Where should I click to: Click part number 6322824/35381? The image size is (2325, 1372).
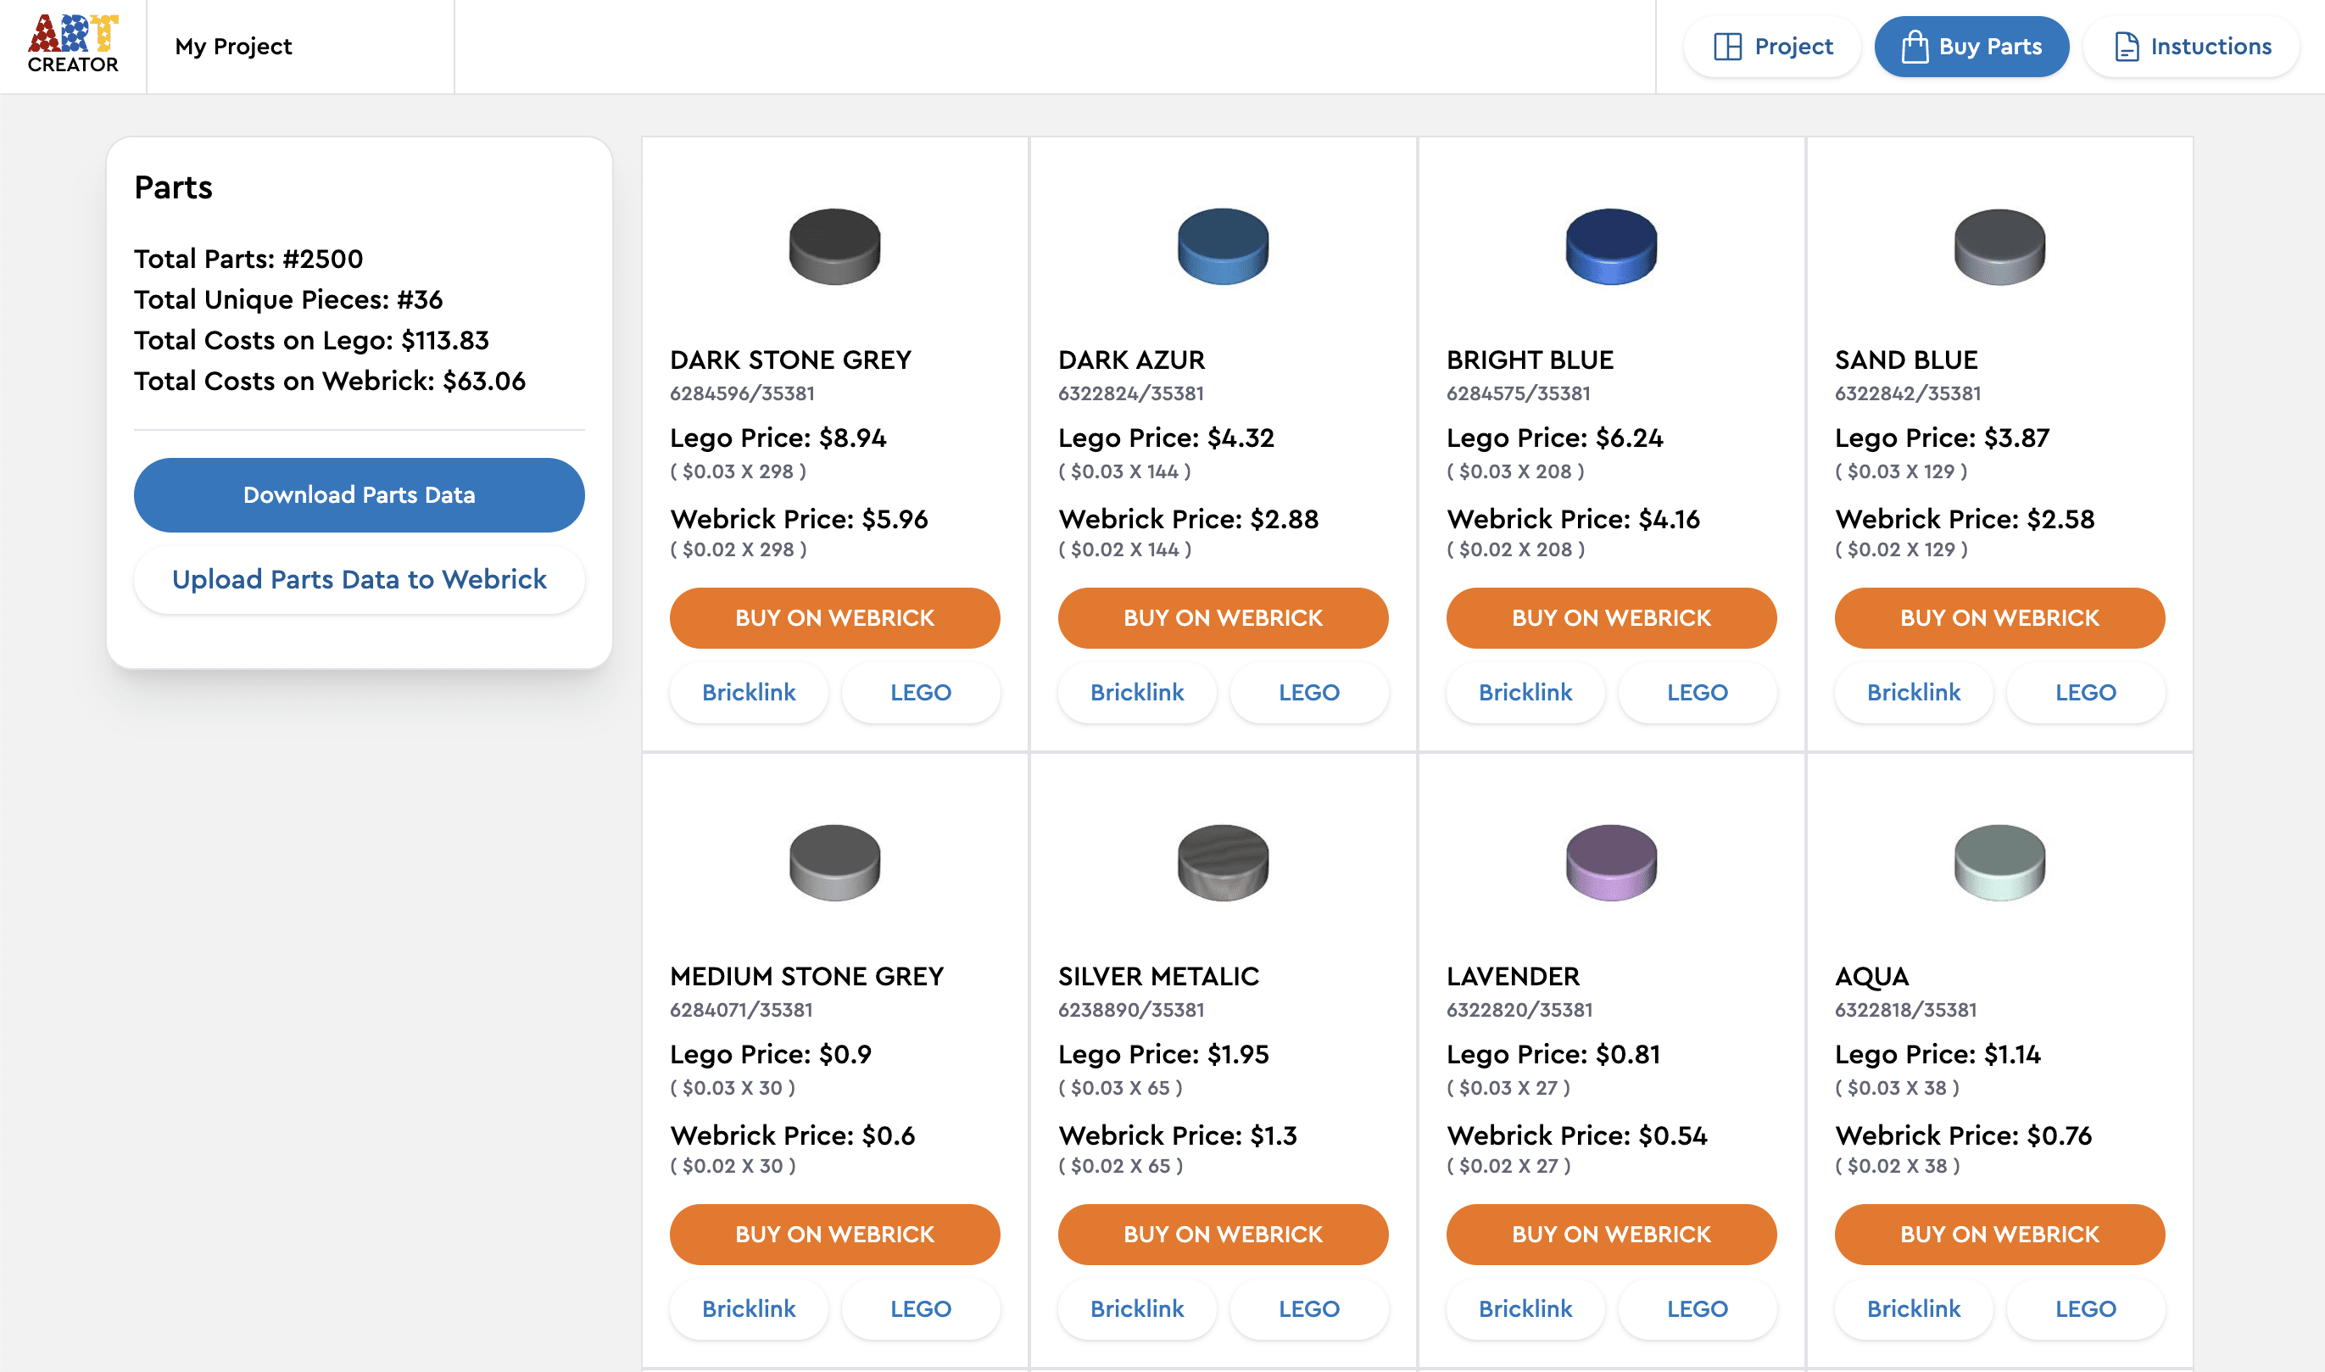point(1130,393)
